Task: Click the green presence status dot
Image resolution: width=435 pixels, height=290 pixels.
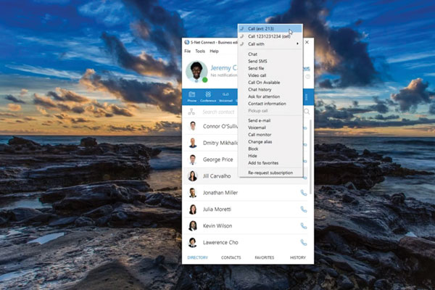Action: tap(204, 80)
